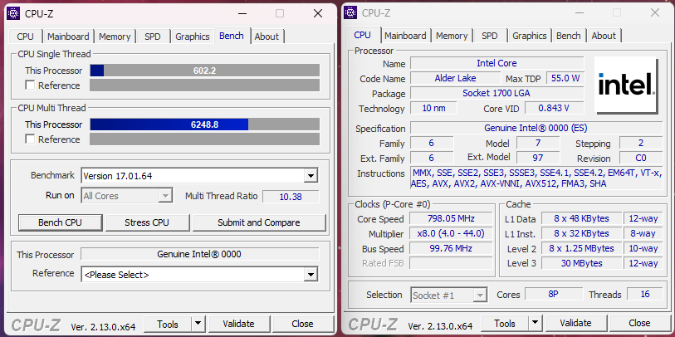Click the Instructions list text

[536, 178]
